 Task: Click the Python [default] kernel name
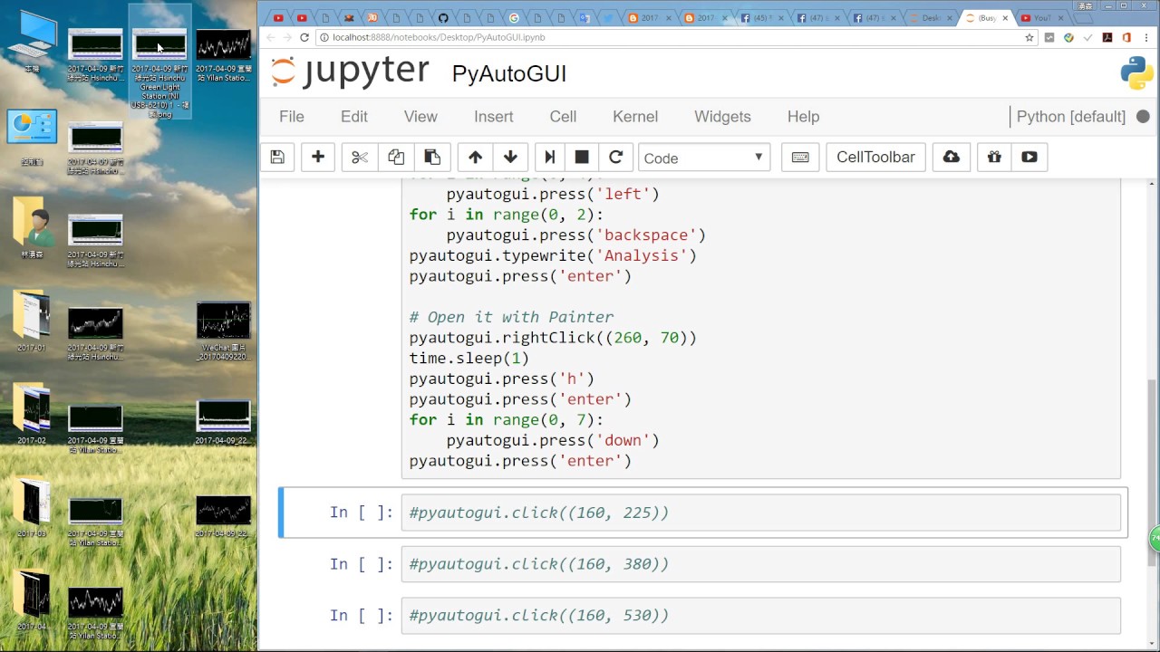pos(1071,117)
